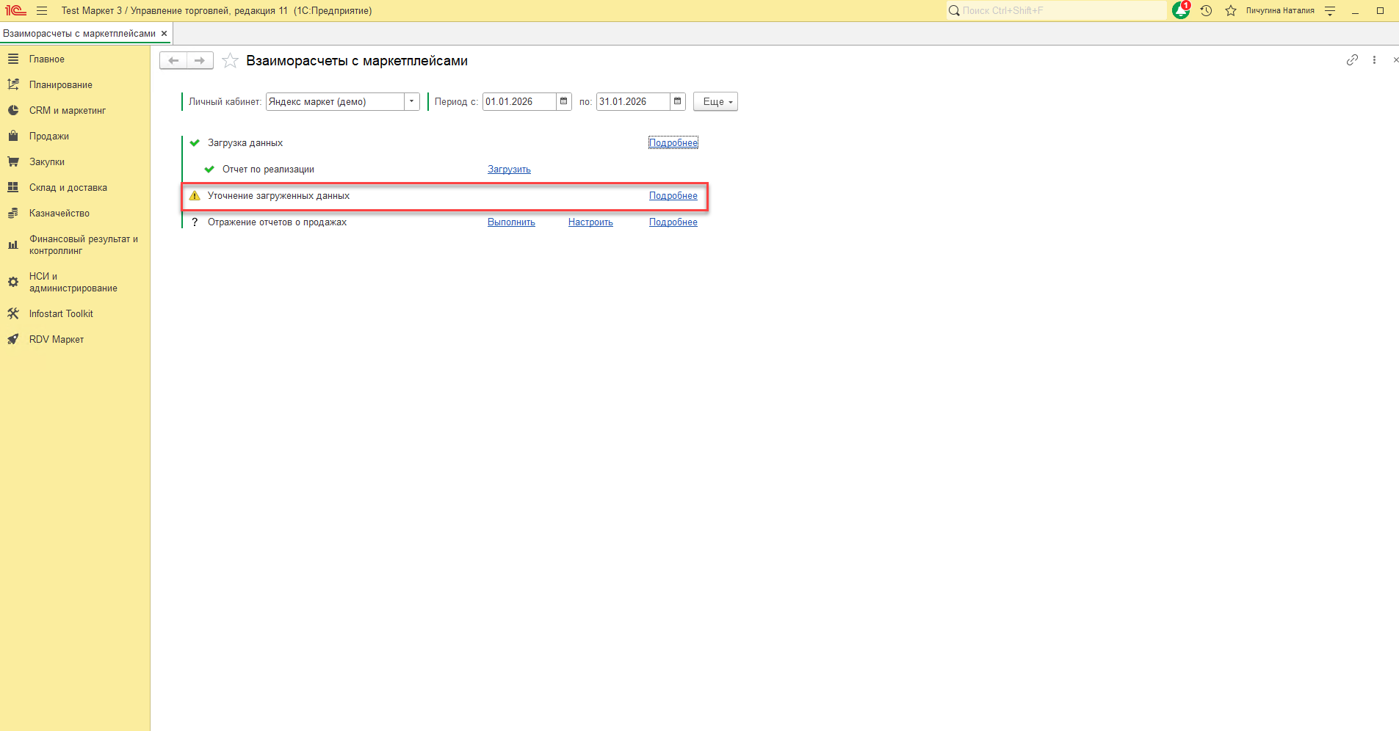Open Подробнее for Уточнение загруженных данных
Viewport: 1399px width, 731px height.
(x=673, y=196)
